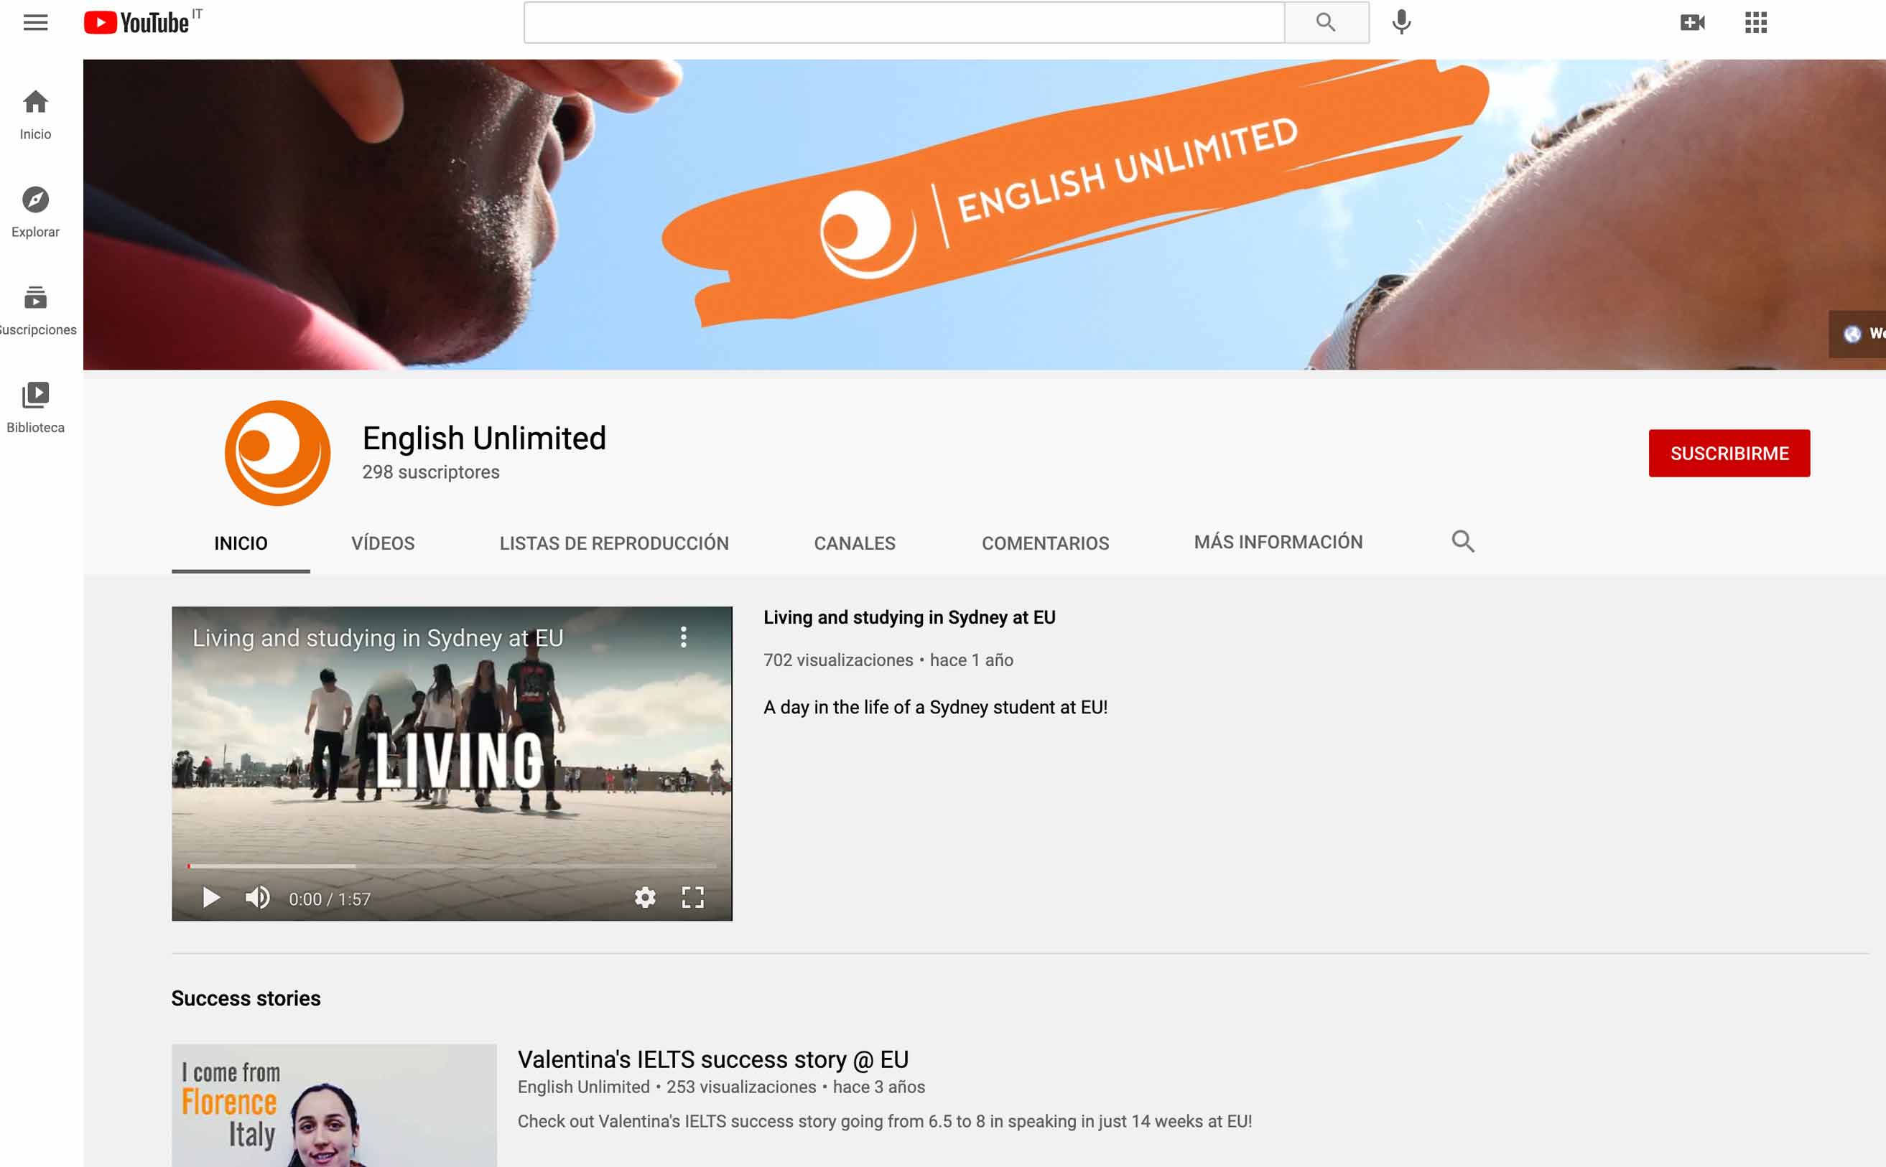Screen dimensions: 1886x1167
Task: Click the 298 suscriptores text
Action: coord(431,472)
